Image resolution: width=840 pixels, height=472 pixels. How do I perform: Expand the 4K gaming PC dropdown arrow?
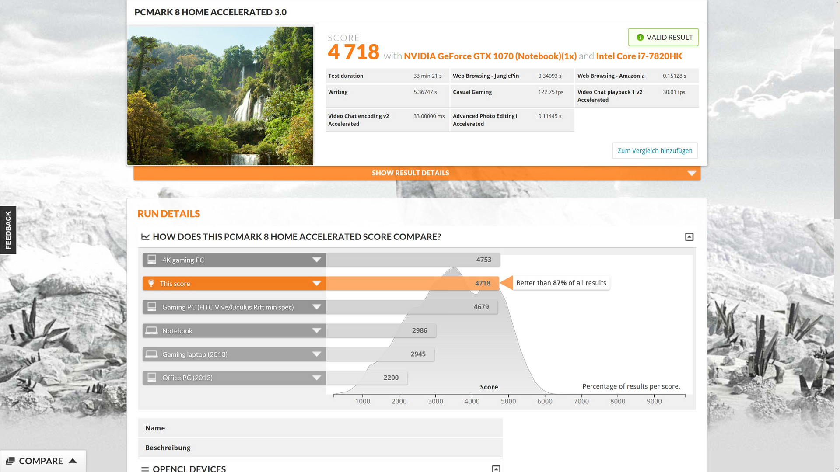click(316, 260)
